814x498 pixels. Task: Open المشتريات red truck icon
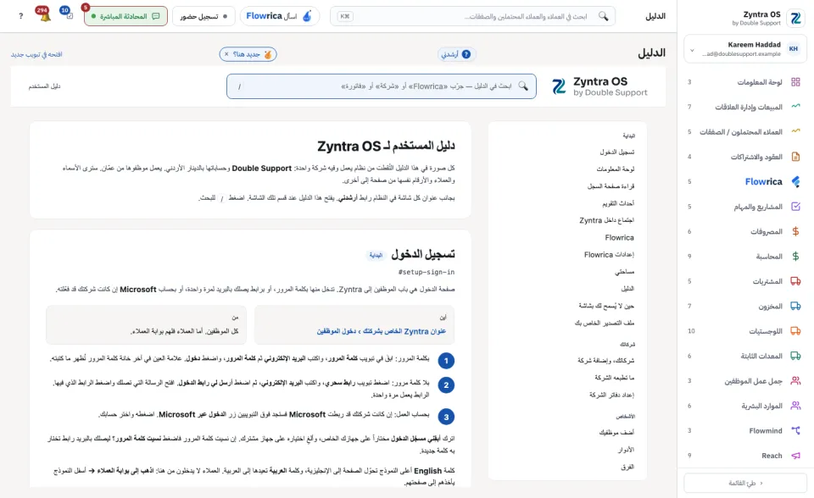click(x=795, y=281)
